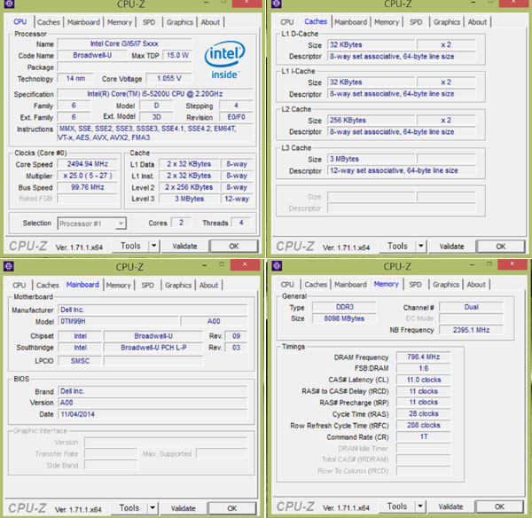Switch to the CPU tab in the Caches window

click(x=286, y=22)
